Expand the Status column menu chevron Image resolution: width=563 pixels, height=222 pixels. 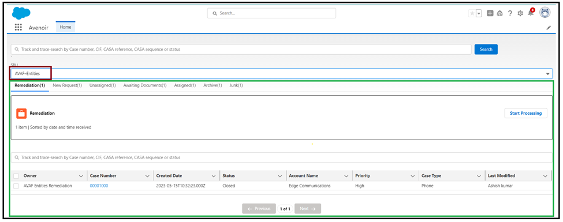tap(279, 176)
